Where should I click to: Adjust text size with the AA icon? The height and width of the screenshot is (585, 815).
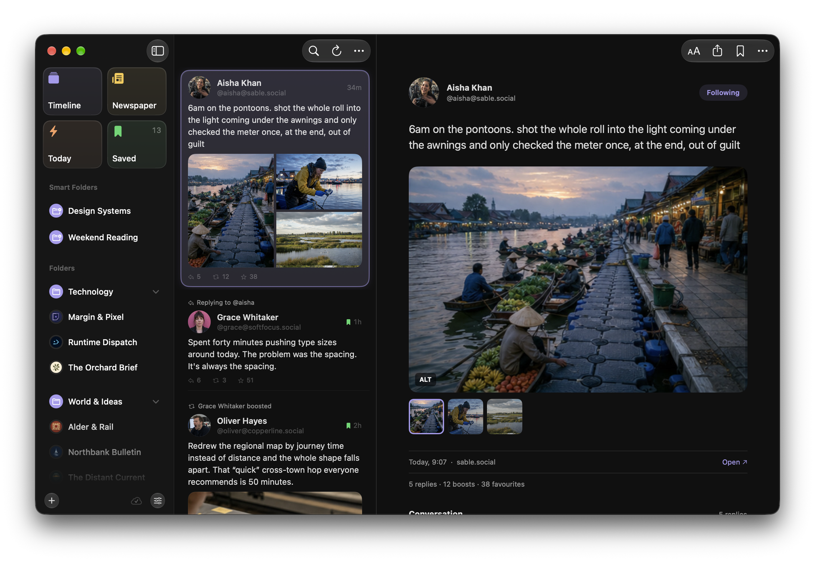[x=694, y=51]
